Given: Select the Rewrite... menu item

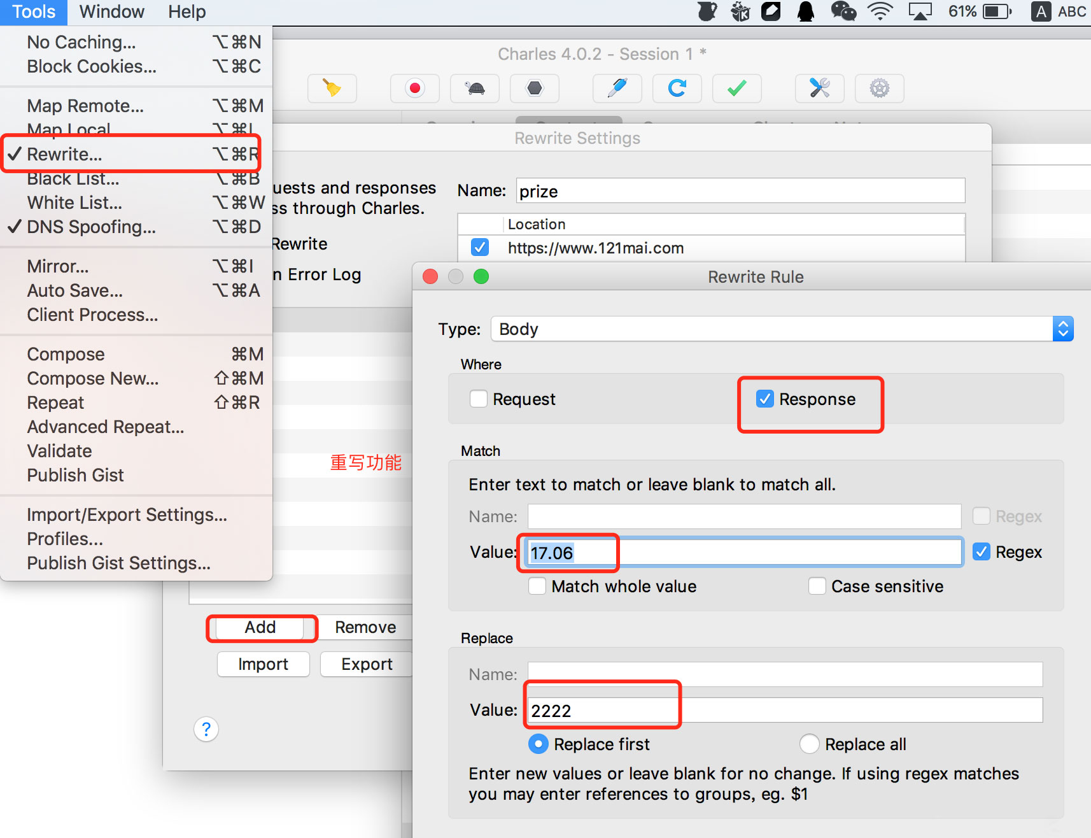Looking at the screenshot, I should (136, 154).
